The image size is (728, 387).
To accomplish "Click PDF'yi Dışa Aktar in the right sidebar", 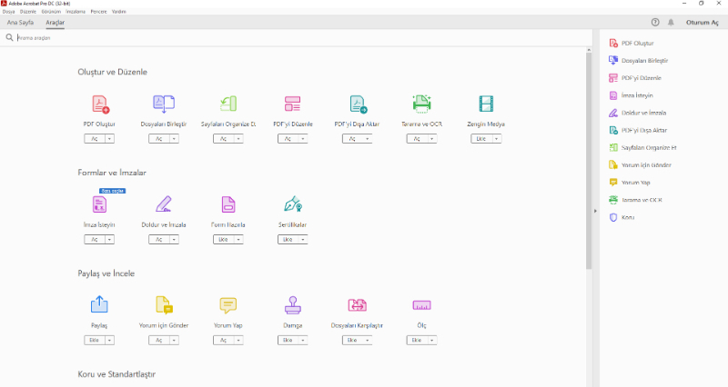I will click(x=638, y=130).
